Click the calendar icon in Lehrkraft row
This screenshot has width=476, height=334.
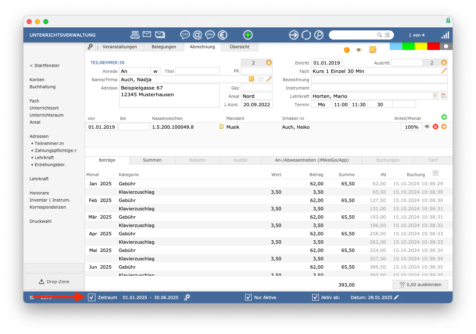tap(443, 96)
